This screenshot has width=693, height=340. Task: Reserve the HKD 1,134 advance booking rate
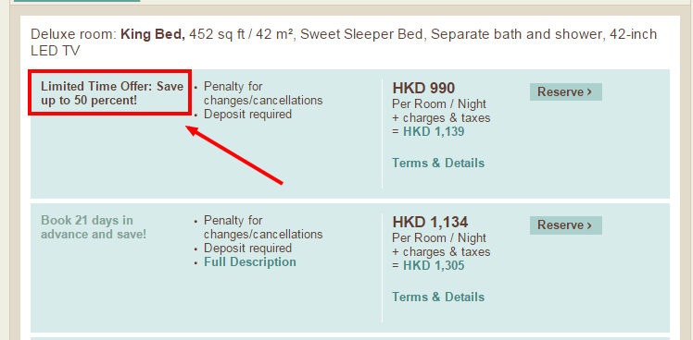click(x=566, y=225)
